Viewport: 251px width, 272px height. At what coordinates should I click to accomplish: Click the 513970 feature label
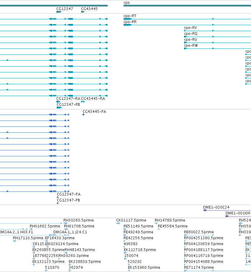[x=52, y=268]
